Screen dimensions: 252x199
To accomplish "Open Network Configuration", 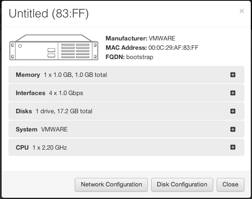I will (x=111, y=184).
